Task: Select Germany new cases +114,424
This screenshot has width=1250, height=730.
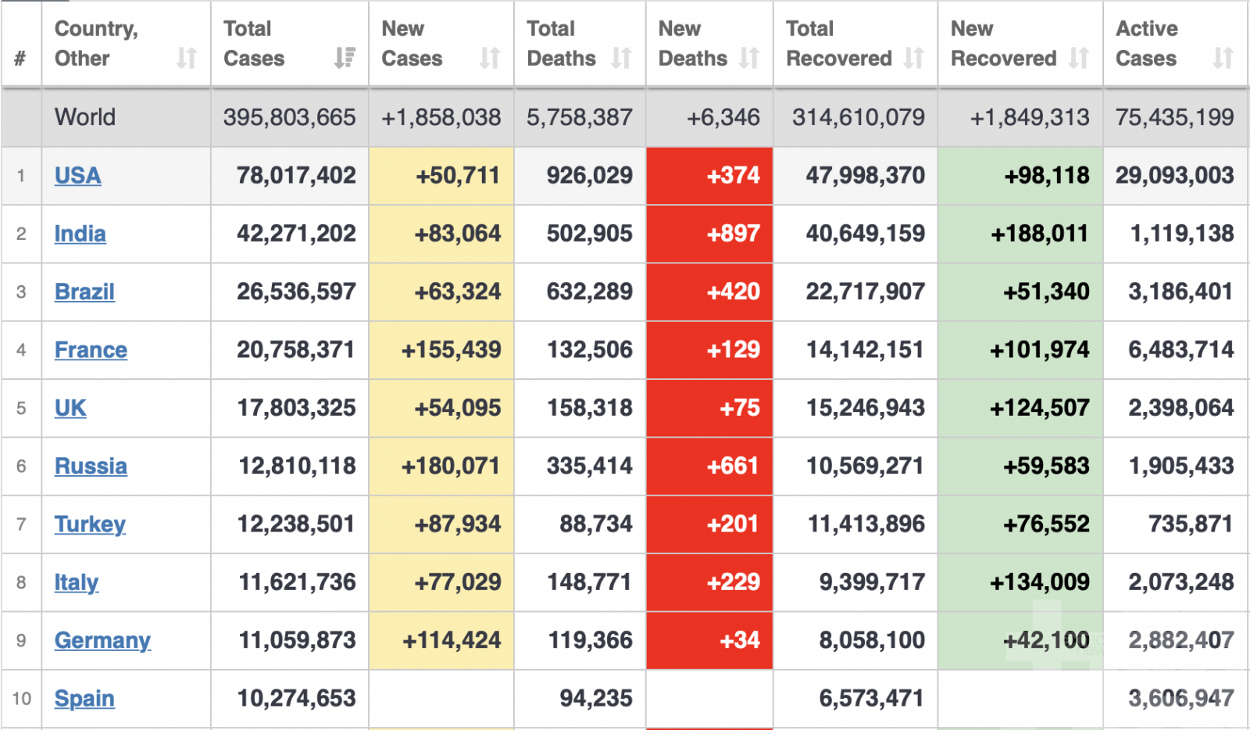Action: 452,640
